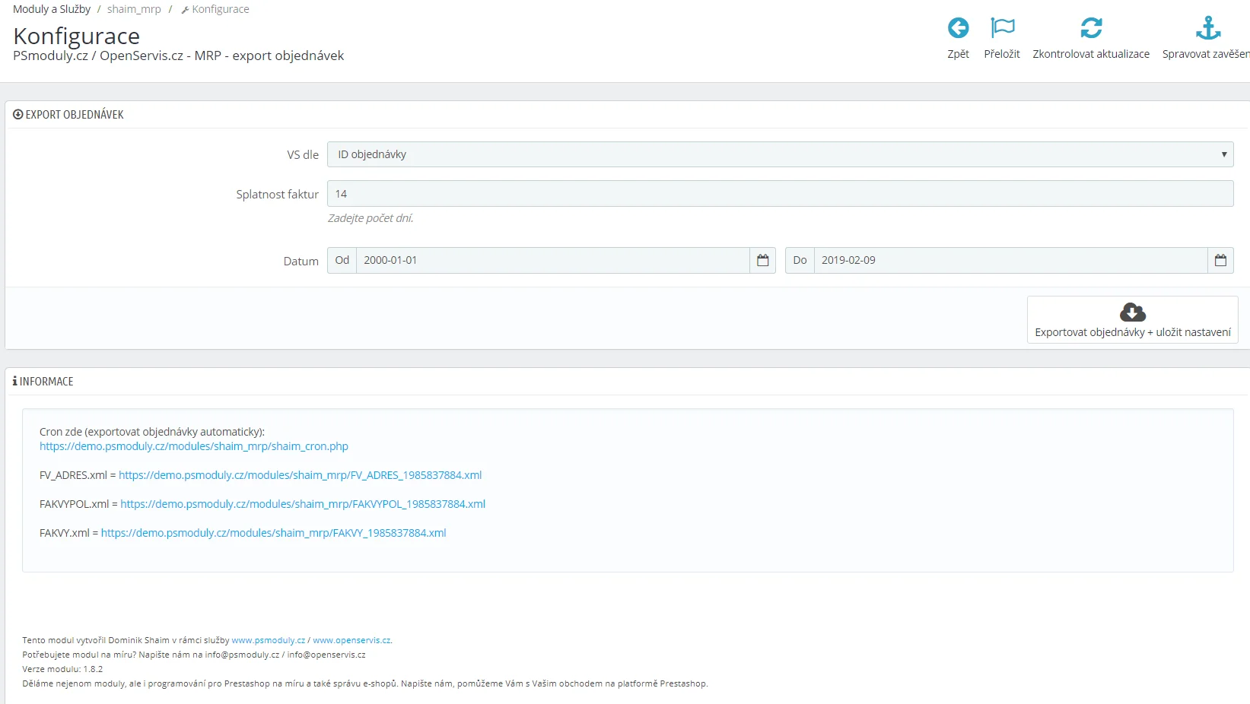Focus the Do date field
This screenshot has width=1250, height=704.
[1010, 261]
